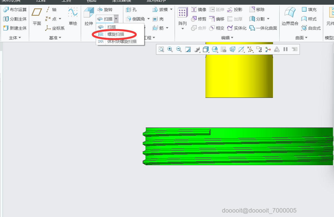Click the 镜像 mirror button
The height and width of the screenshot is (217, 334).
pos(199,10)
